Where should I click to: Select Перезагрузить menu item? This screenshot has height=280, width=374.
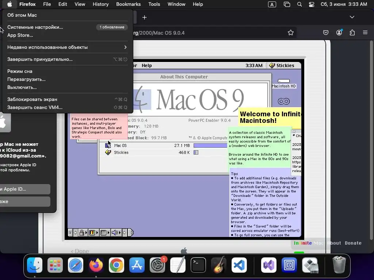coord(68,79)
